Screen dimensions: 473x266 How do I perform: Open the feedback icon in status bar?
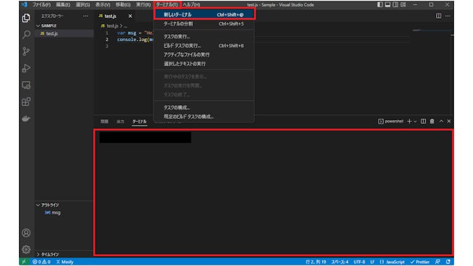(438, 262)
